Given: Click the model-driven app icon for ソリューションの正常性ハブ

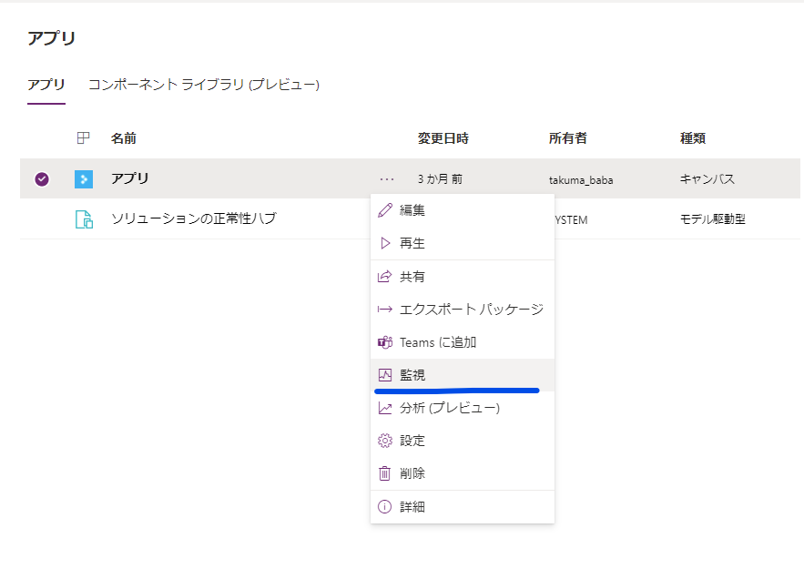Looking at the screenshot, I should point(84,219).
